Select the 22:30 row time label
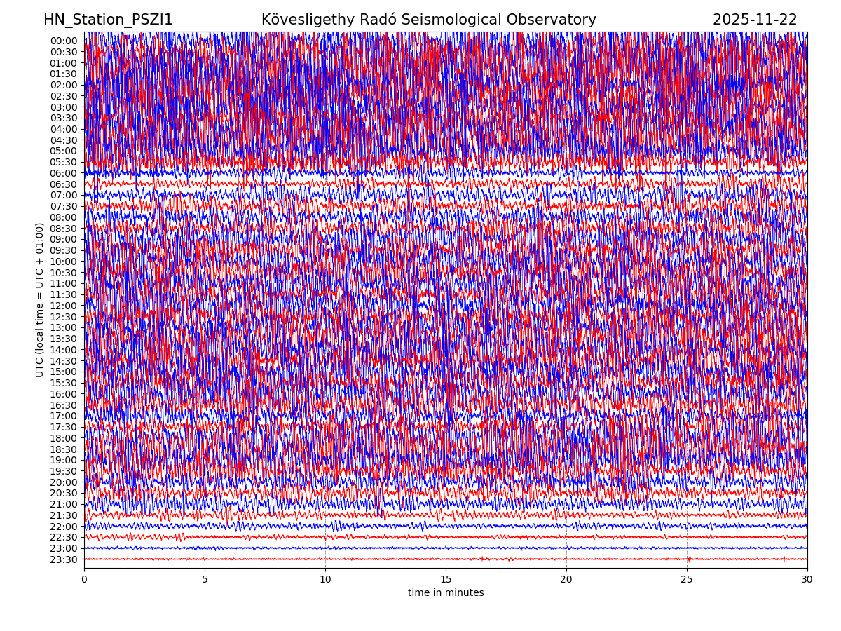The width and height of the screenshot is (841, 631). point(63,537)
